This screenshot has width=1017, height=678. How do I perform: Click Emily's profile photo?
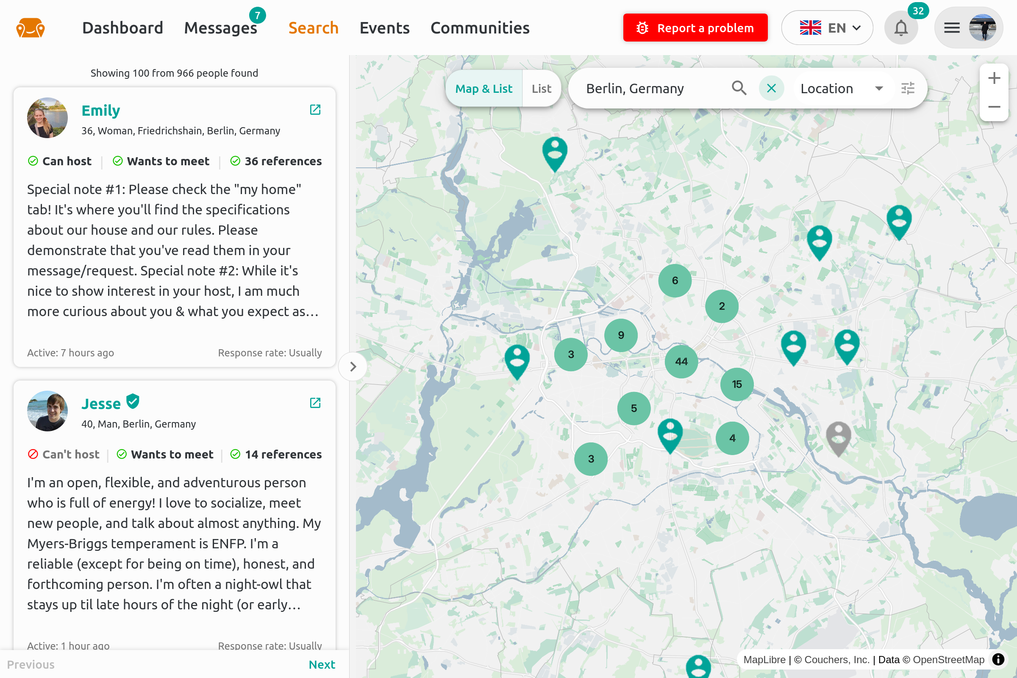point(47,118)
